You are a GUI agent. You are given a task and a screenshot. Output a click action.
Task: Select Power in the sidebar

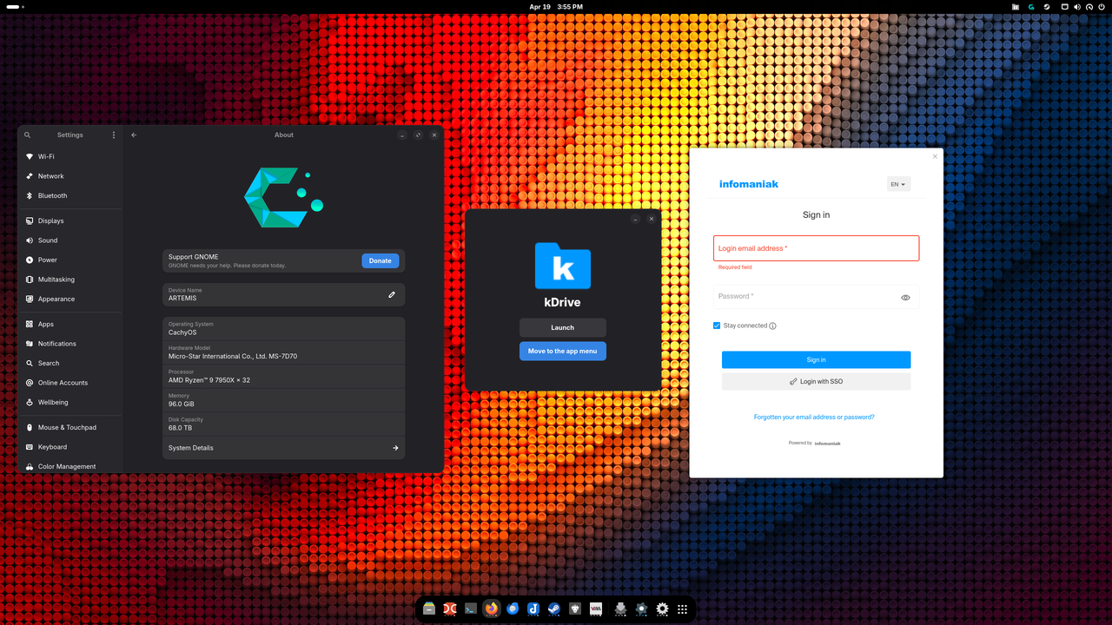click(x=69, y=260)
